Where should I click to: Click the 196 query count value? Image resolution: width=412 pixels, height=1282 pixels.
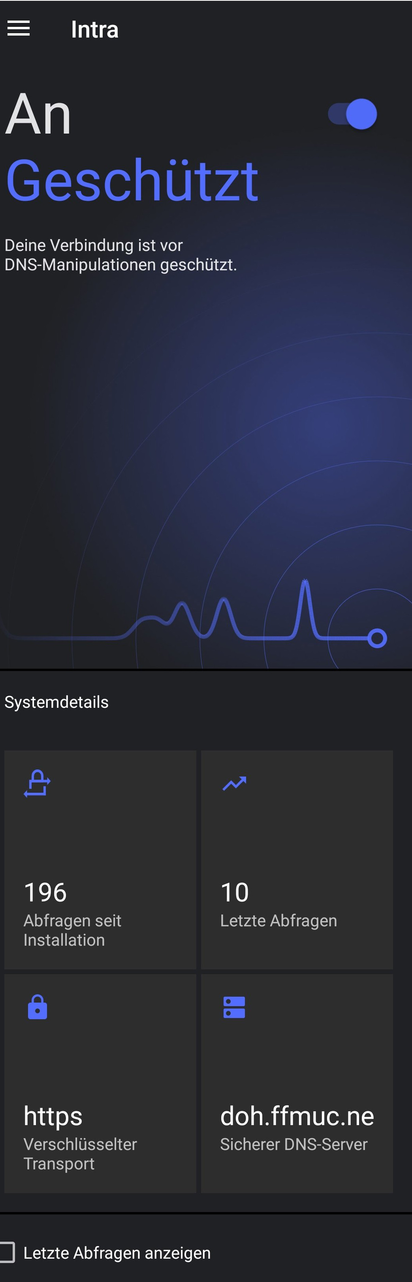[x=45, y=892]
